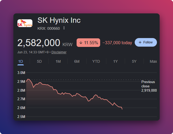Click the end point of the price line
Screen dimensions: 173x134
[x=122, y=109]
